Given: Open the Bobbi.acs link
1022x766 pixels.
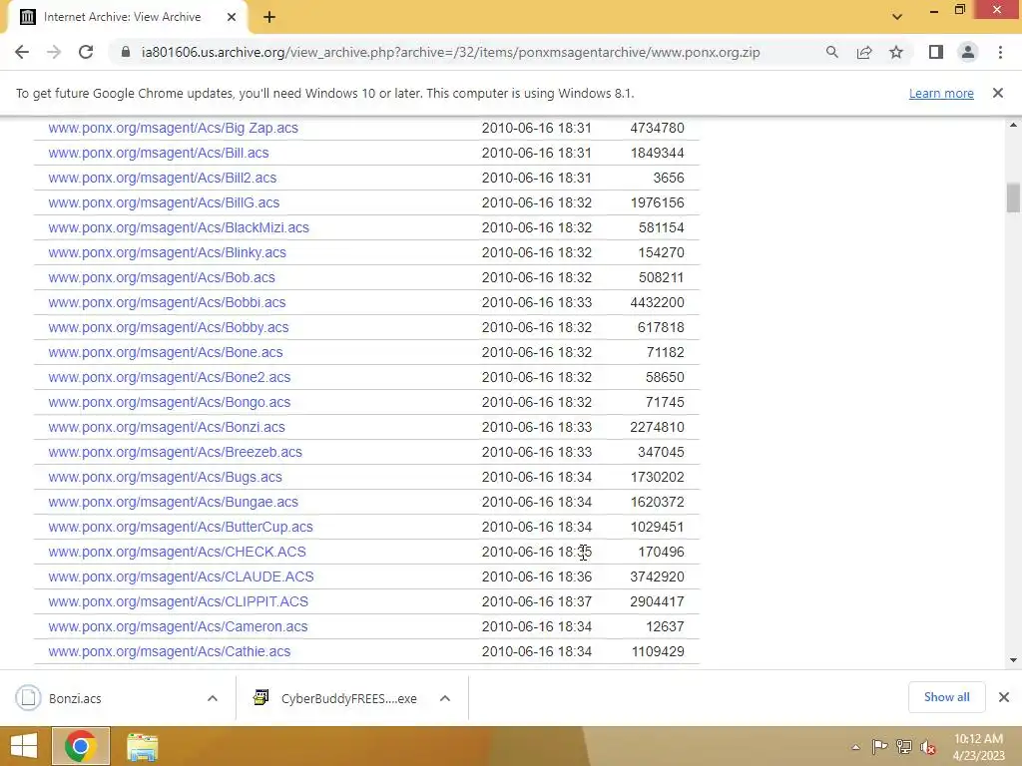Looking at the screenshot, I should pyautogui.click(x=167, y=302).
